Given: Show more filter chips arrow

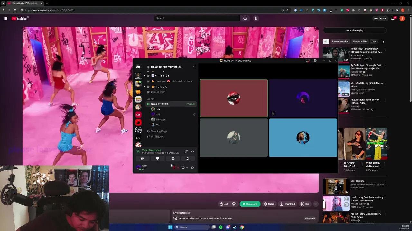Looking at the screenshot, I should [x=383, y=41].
